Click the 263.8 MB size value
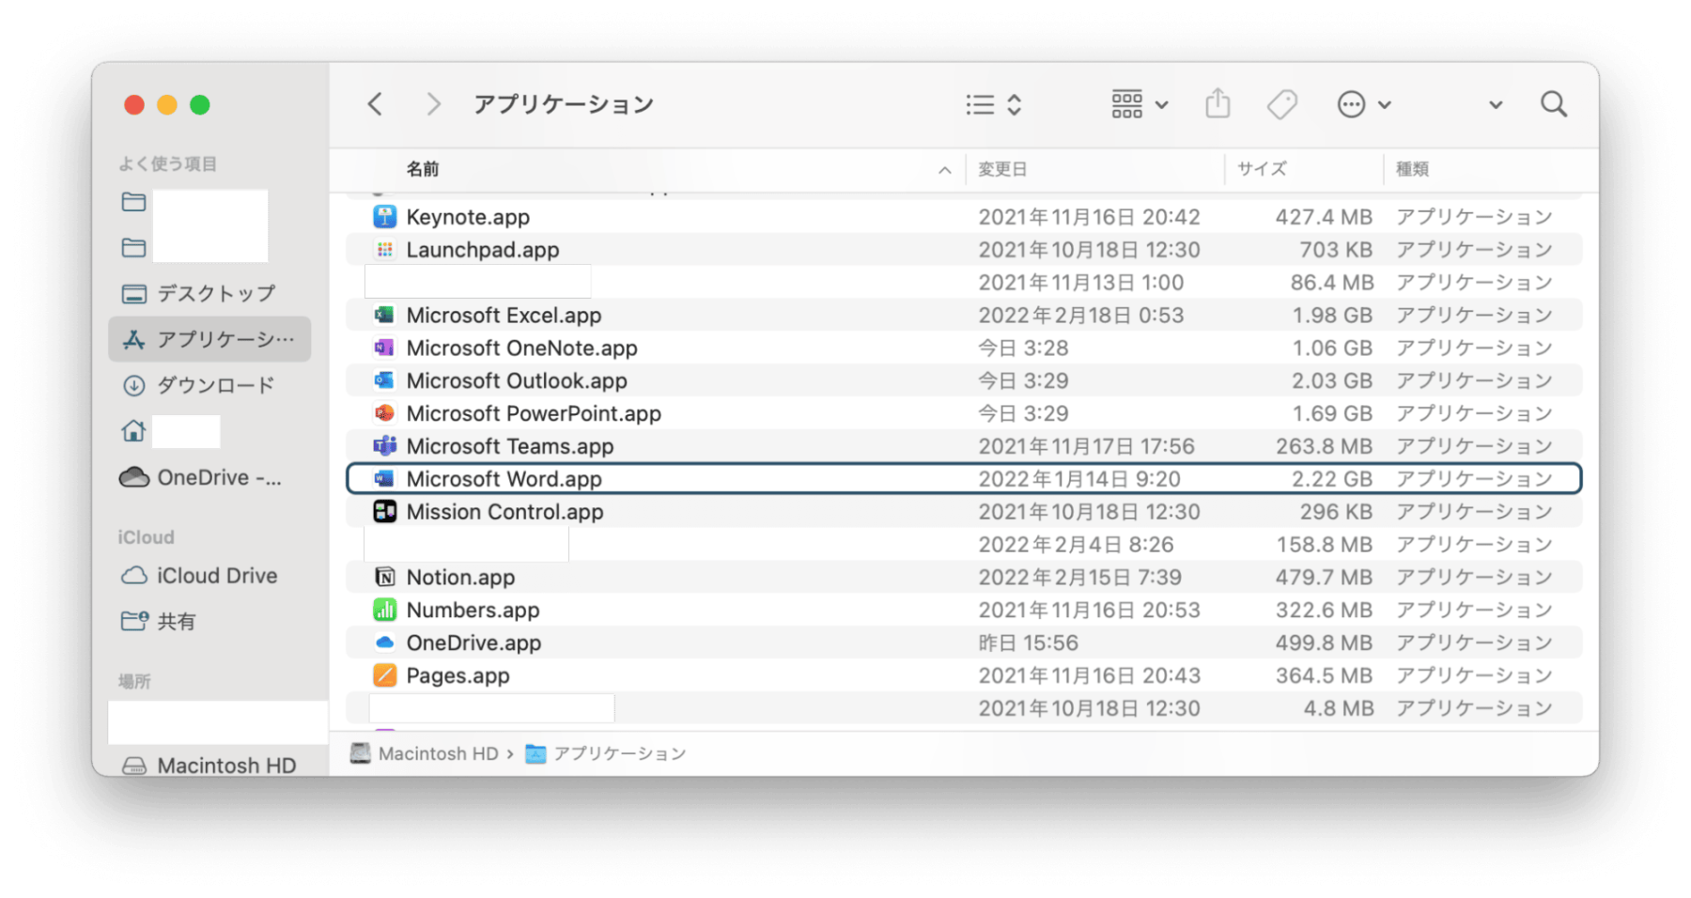 pyautogui.click(x=1325, y=446)
